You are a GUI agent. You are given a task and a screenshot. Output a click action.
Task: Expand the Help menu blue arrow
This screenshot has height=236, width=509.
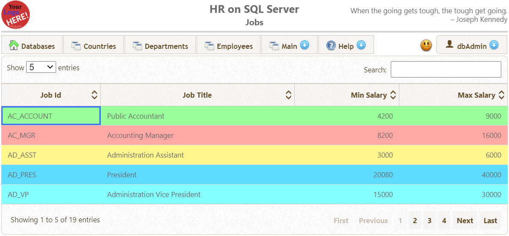click(x=361, y=45)
